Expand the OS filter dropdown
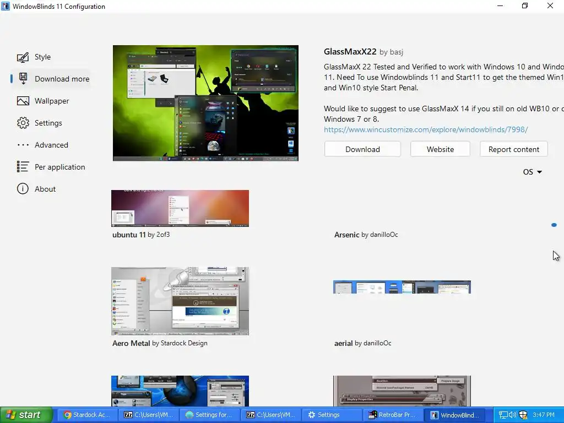The width and height of the screenshot is (564, 423). [533, 172]
